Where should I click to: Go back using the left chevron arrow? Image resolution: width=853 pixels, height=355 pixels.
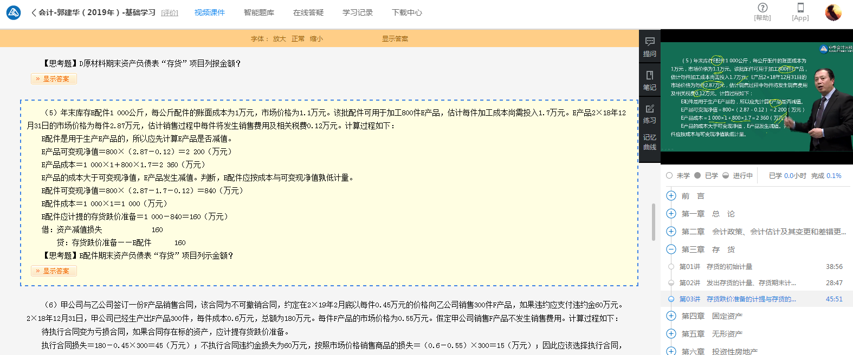tap(34, 12)
